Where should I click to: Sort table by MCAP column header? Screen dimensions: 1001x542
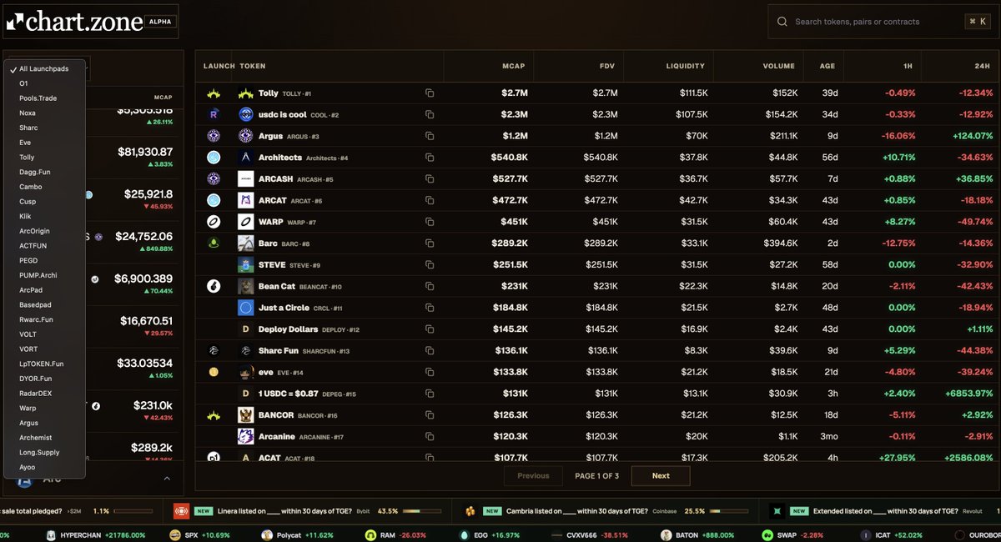[x=513, y=66]
